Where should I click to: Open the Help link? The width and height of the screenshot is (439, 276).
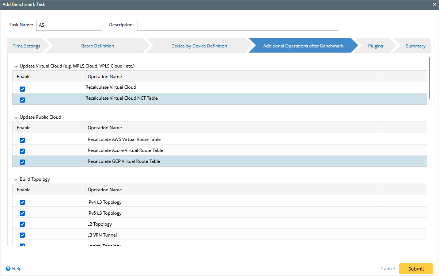17,269
